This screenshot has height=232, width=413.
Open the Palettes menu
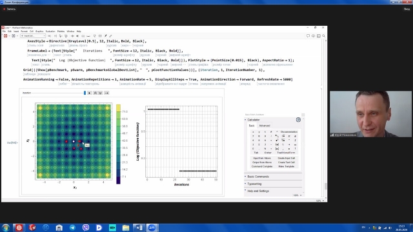(x=61, y=32)
